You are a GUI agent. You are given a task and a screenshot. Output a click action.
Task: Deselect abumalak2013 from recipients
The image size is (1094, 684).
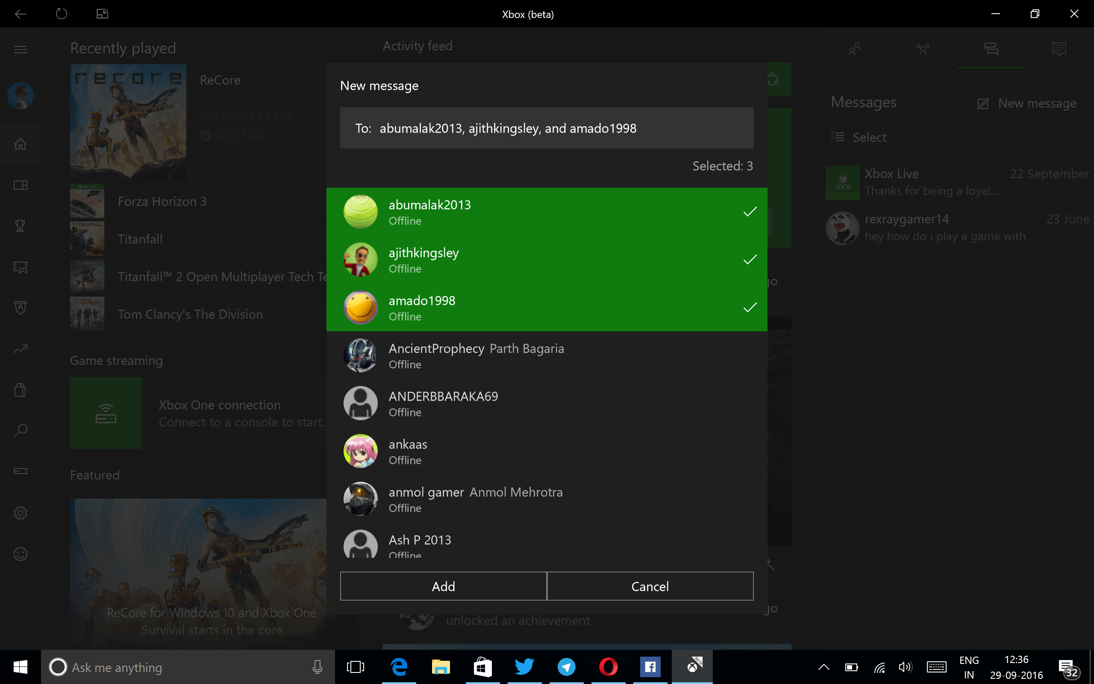(547, 212)
